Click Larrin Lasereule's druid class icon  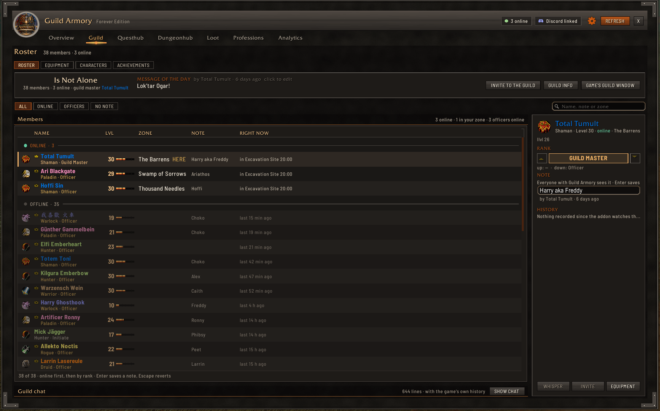coord(26,364)
